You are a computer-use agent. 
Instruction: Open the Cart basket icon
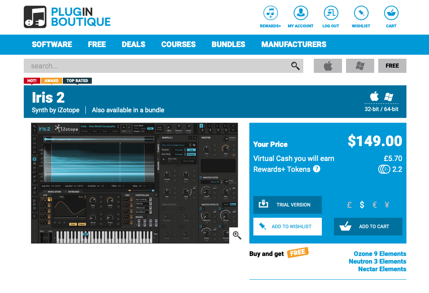391,13
